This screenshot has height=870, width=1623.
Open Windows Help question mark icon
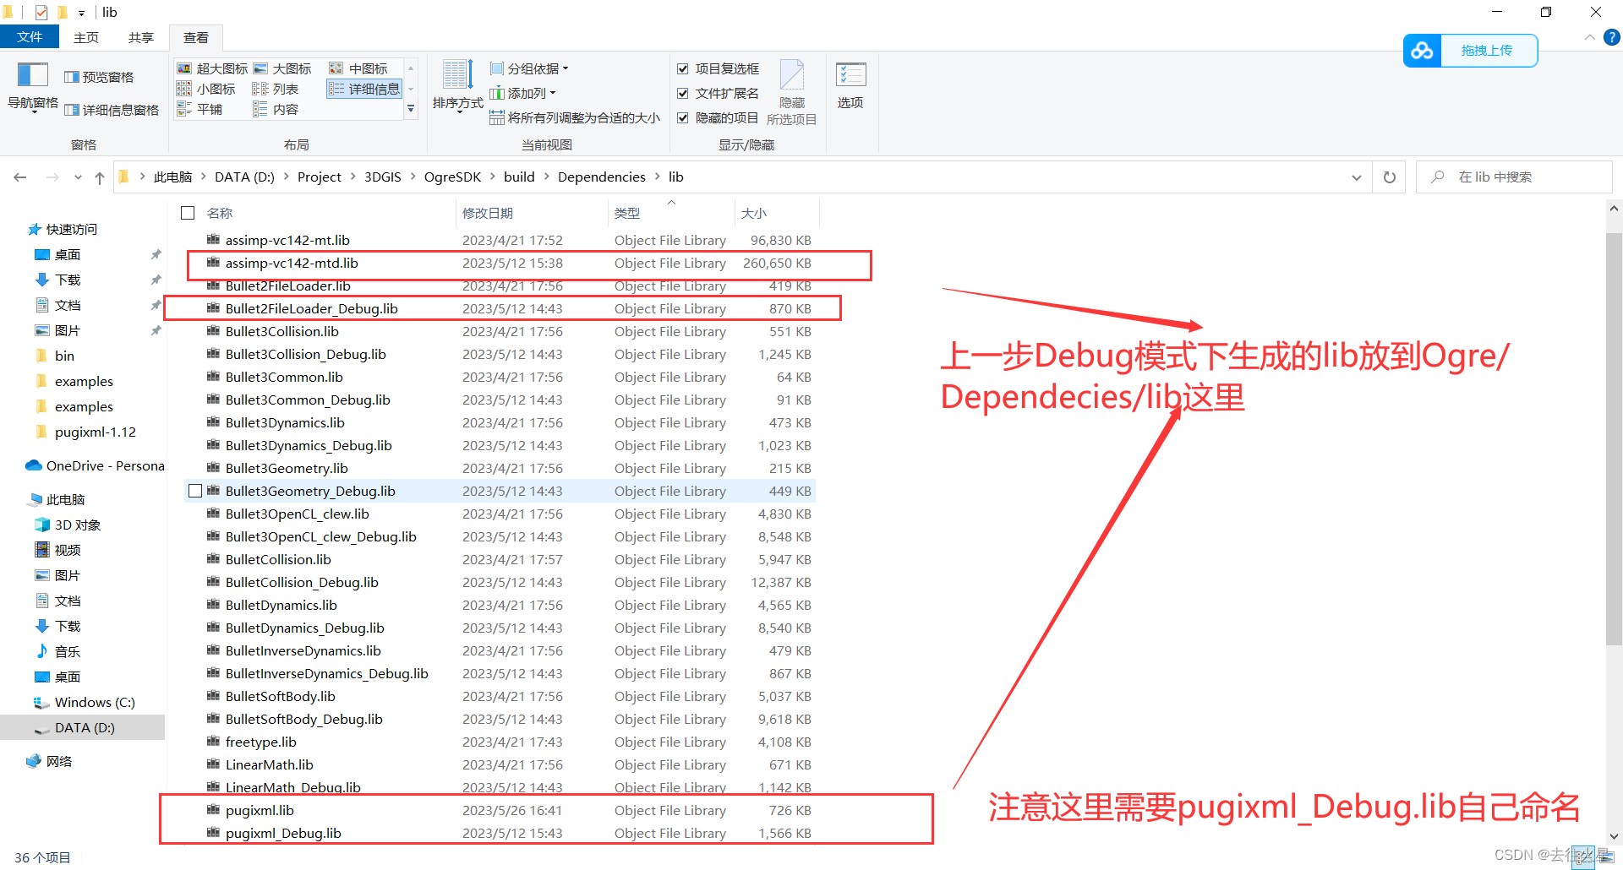click(1611, 37)
